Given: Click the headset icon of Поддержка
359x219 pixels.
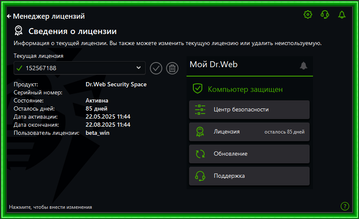Looking at the screenshot, I should tap(200, 176).
